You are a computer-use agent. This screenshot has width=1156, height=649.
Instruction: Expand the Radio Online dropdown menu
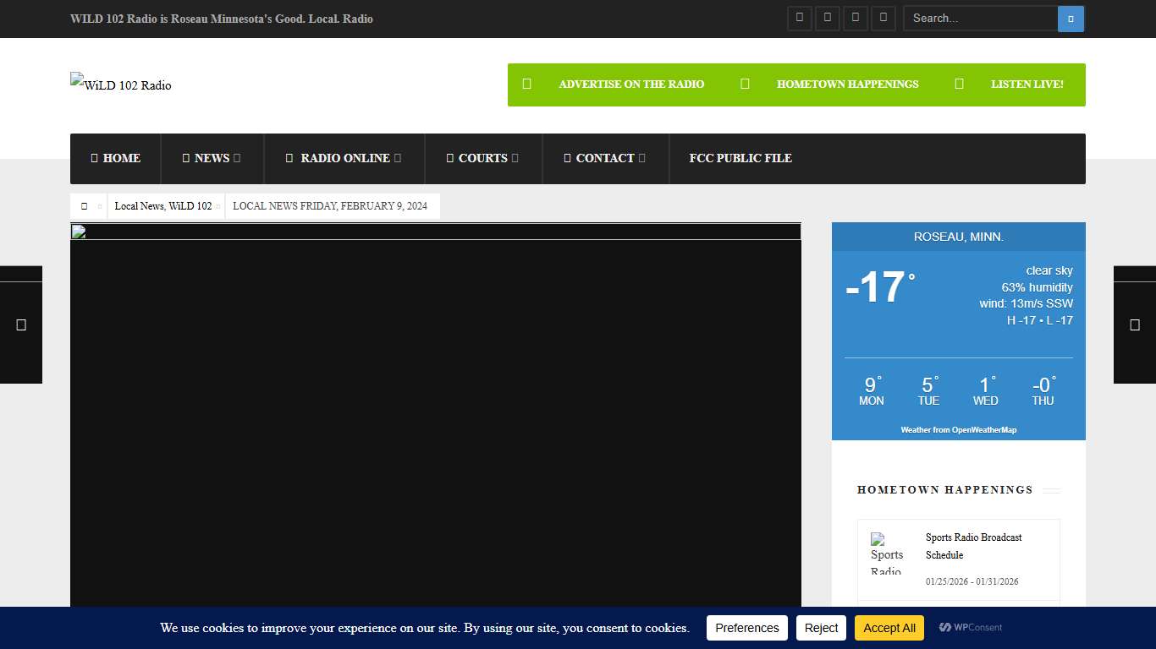pyautogui.click(x=344, y=158)
